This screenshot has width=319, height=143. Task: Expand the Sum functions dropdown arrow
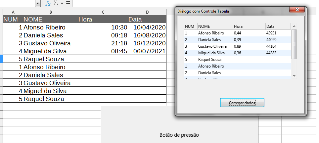(62, 3)
